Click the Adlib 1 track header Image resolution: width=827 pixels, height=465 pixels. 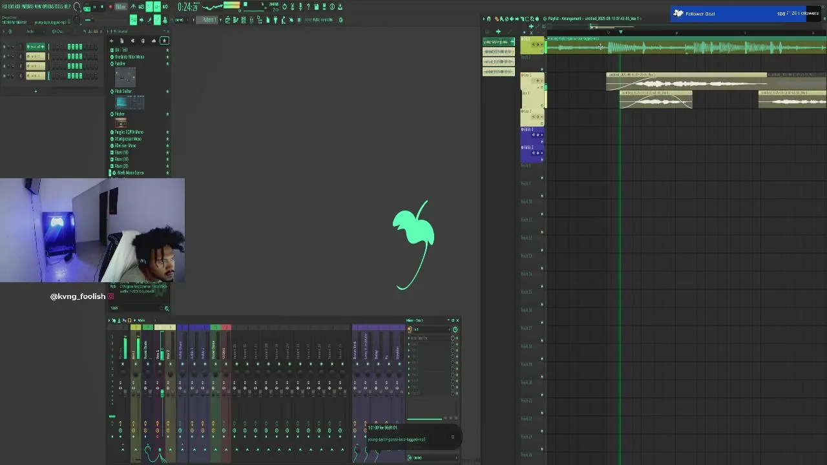[x=532, y=136]
